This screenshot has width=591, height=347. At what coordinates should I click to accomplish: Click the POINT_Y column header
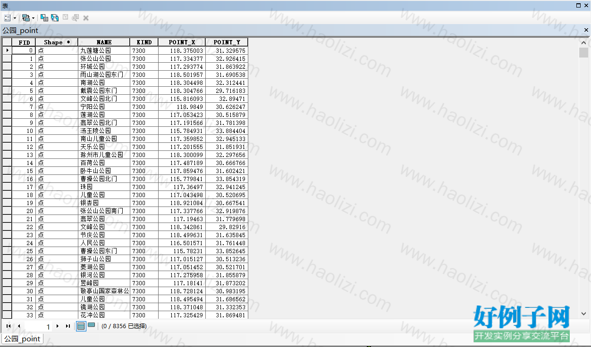(227, 42)
